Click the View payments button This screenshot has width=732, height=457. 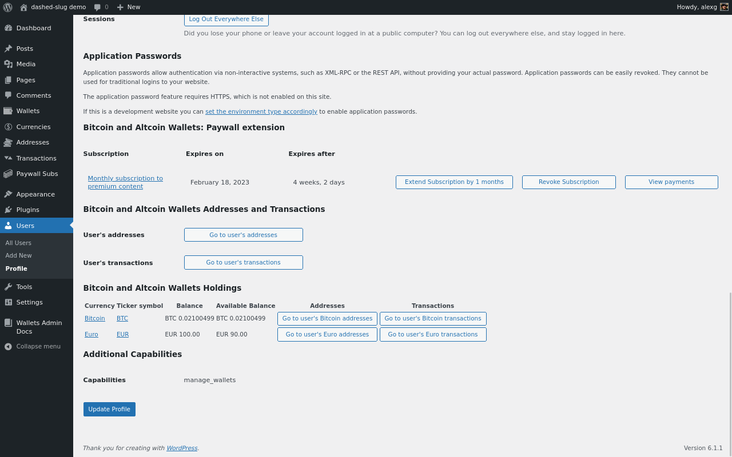pos(671,182)
